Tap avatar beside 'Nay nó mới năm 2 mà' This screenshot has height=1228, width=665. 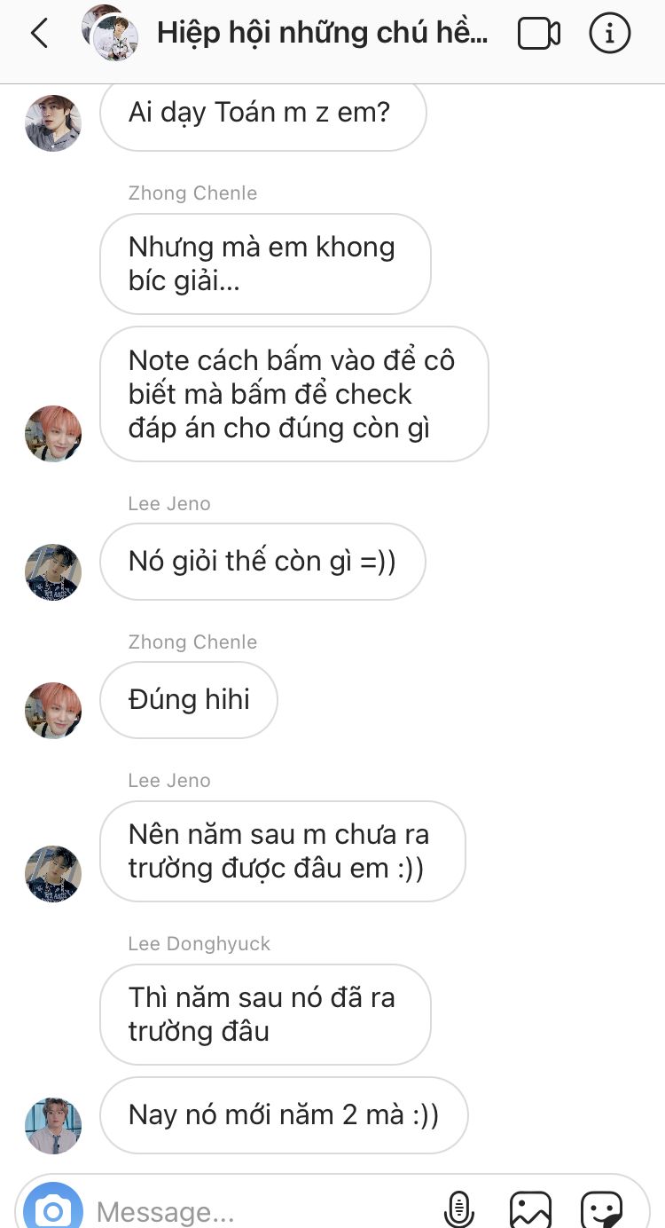click(53, 1126)
